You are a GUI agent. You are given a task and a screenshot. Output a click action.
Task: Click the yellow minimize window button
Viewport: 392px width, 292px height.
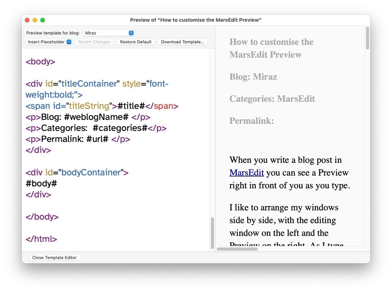(x=35, y=20)
